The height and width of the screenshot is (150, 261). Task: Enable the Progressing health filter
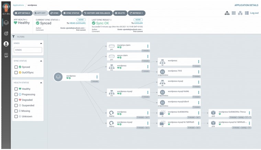coord(16,94)
